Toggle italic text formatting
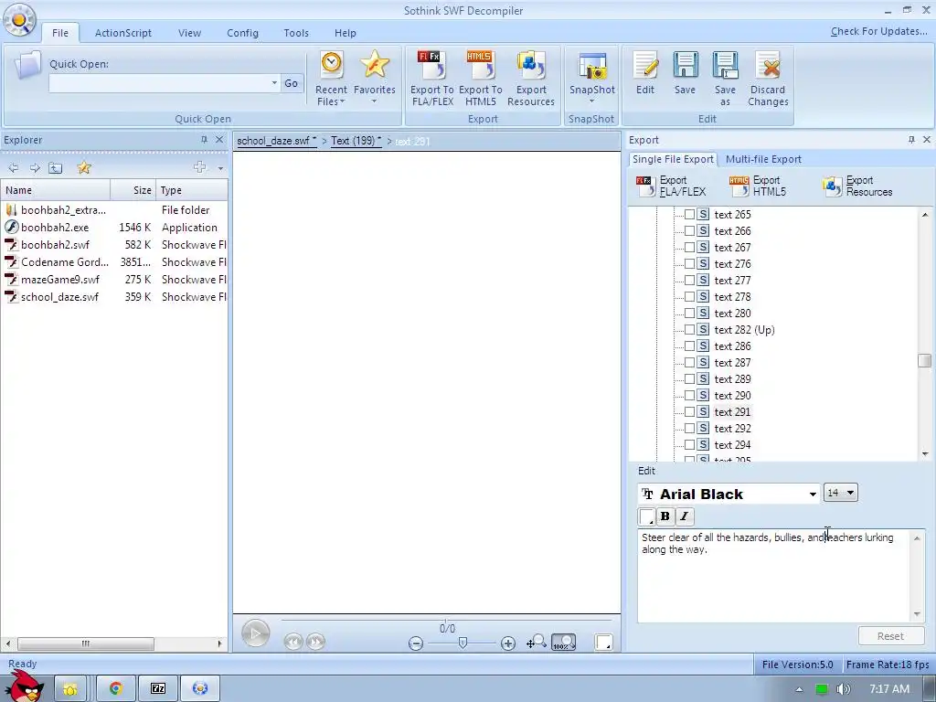936x702 pixels. 684,516
